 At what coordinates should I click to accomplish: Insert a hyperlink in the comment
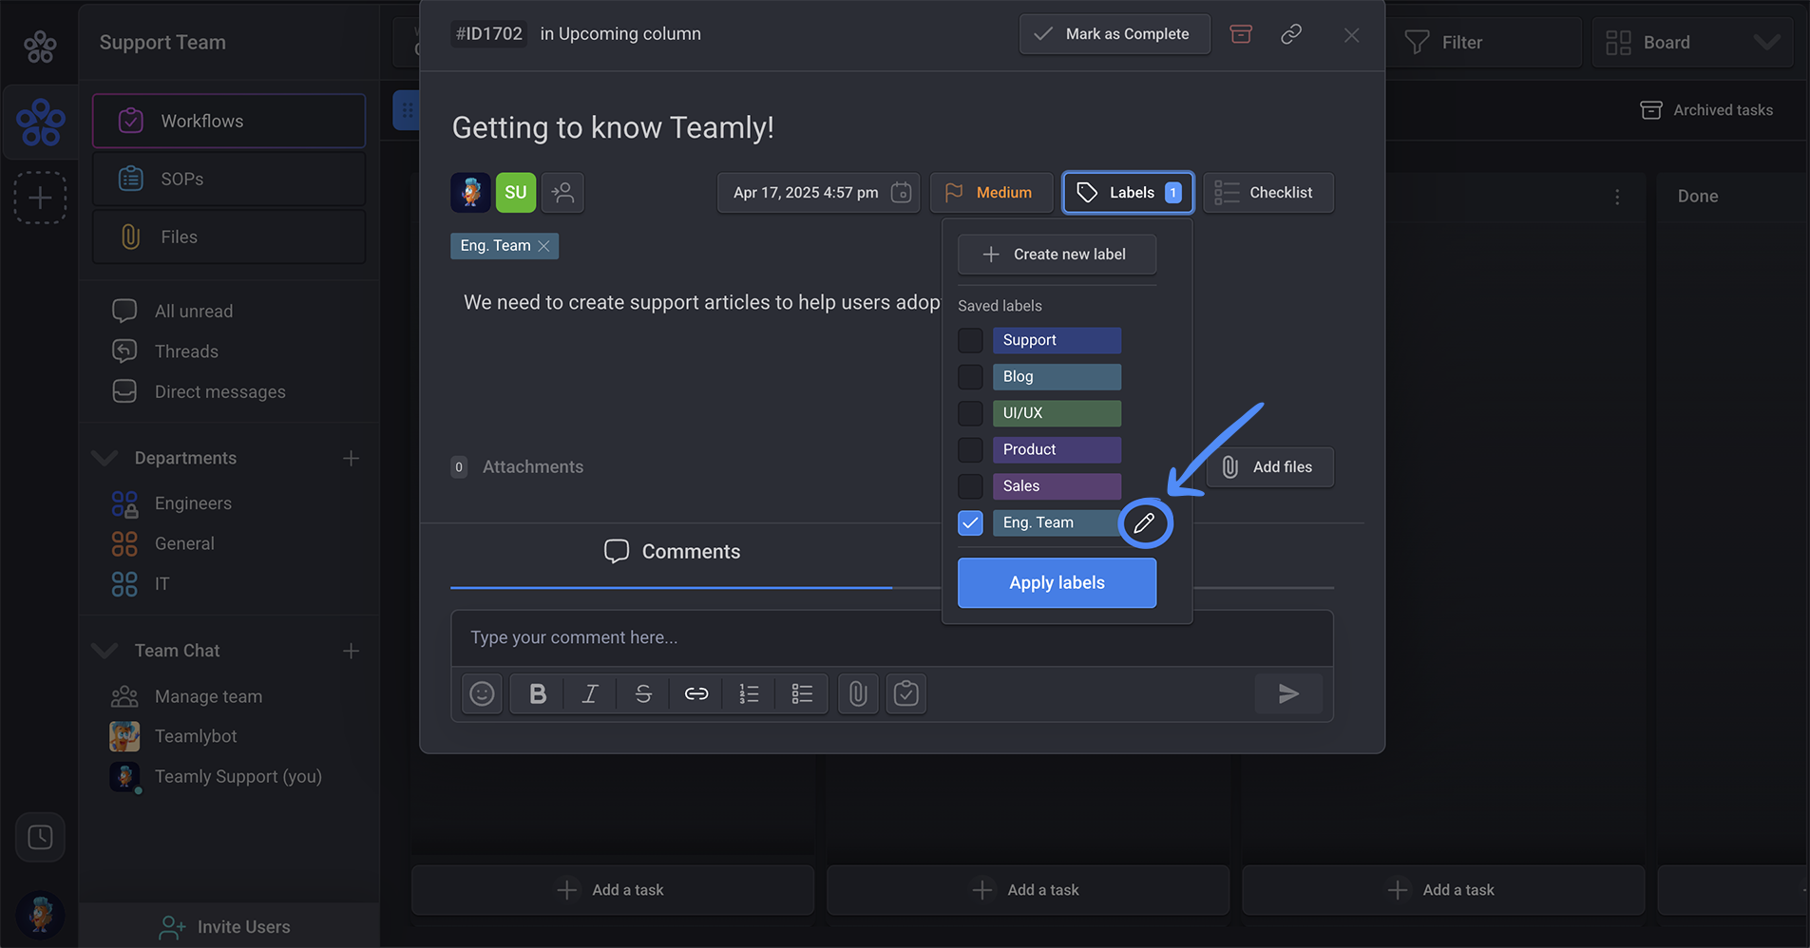click(696, 693)
